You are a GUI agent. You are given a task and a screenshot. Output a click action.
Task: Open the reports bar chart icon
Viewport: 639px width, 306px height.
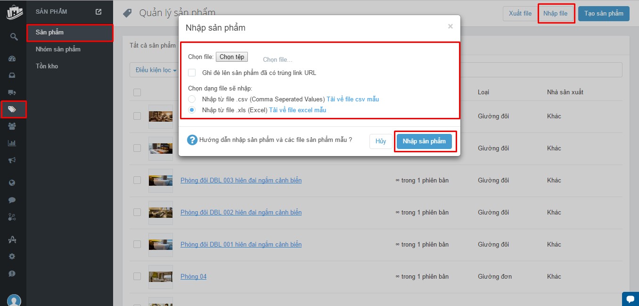(12, 143)
